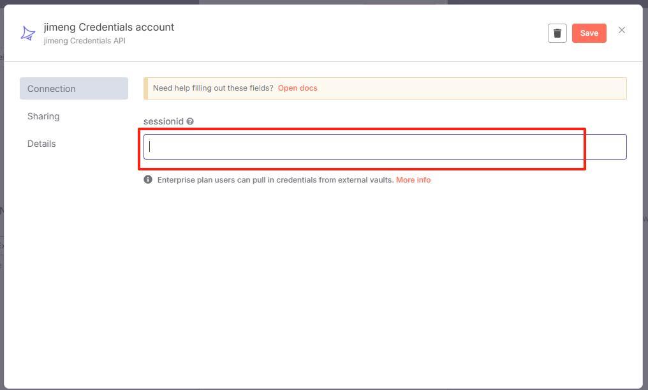This screenshot has height=390, width=648.
Task: Click the sessionid field label
Action: [163, 121]
